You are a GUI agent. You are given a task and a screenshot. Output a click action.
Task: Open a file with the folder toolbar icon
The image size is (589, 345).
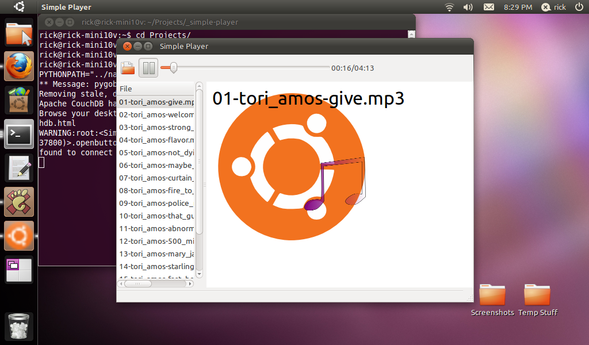click(x=127, y=67)
